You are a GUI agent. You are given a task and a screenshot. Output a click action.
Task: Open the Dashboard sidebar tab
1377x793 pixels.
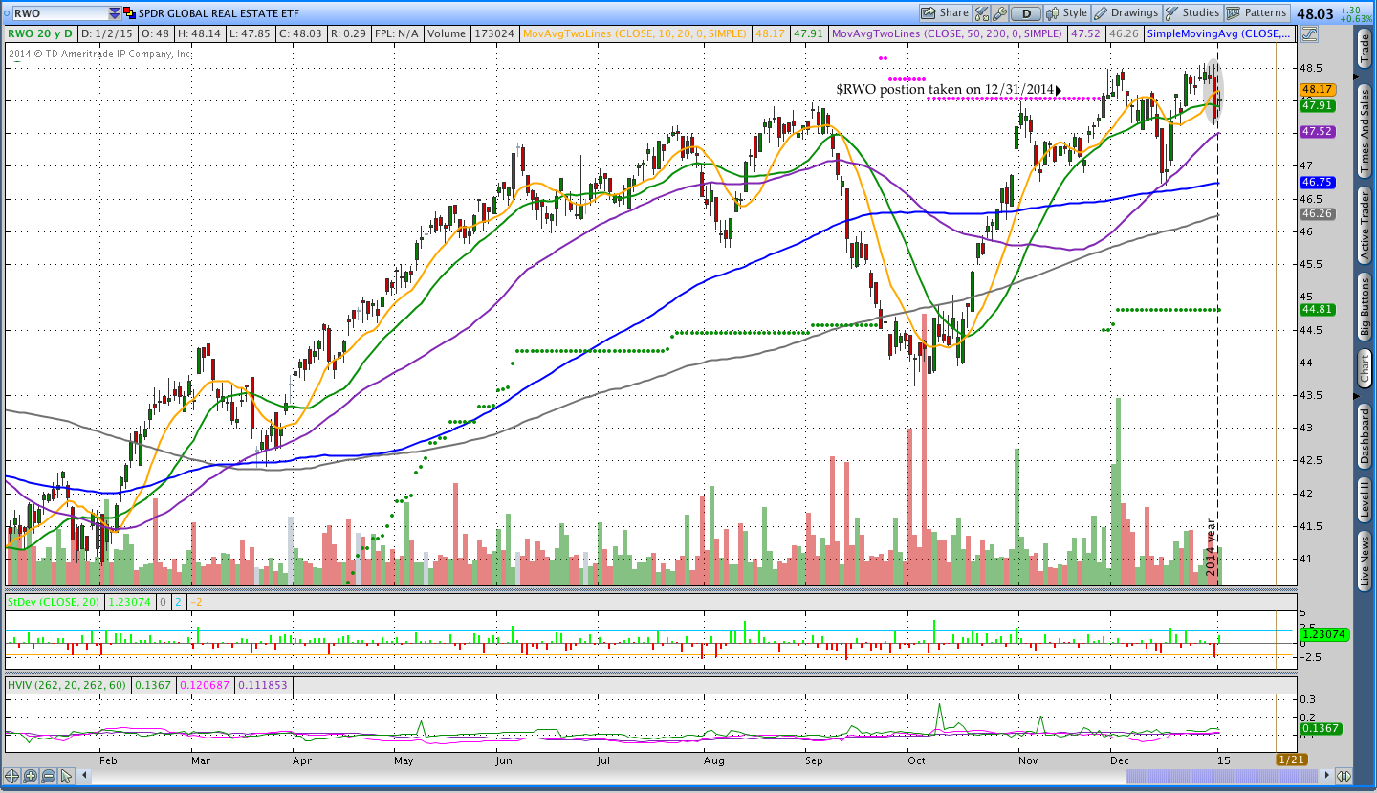1365,436
